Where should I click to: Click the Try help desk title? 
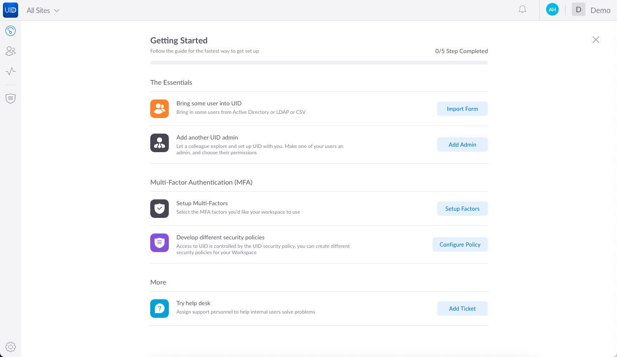click(193, 303)
